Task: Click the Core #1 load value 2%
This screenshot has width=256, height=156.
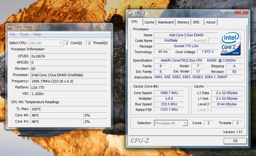Action: tap(95, 122)
